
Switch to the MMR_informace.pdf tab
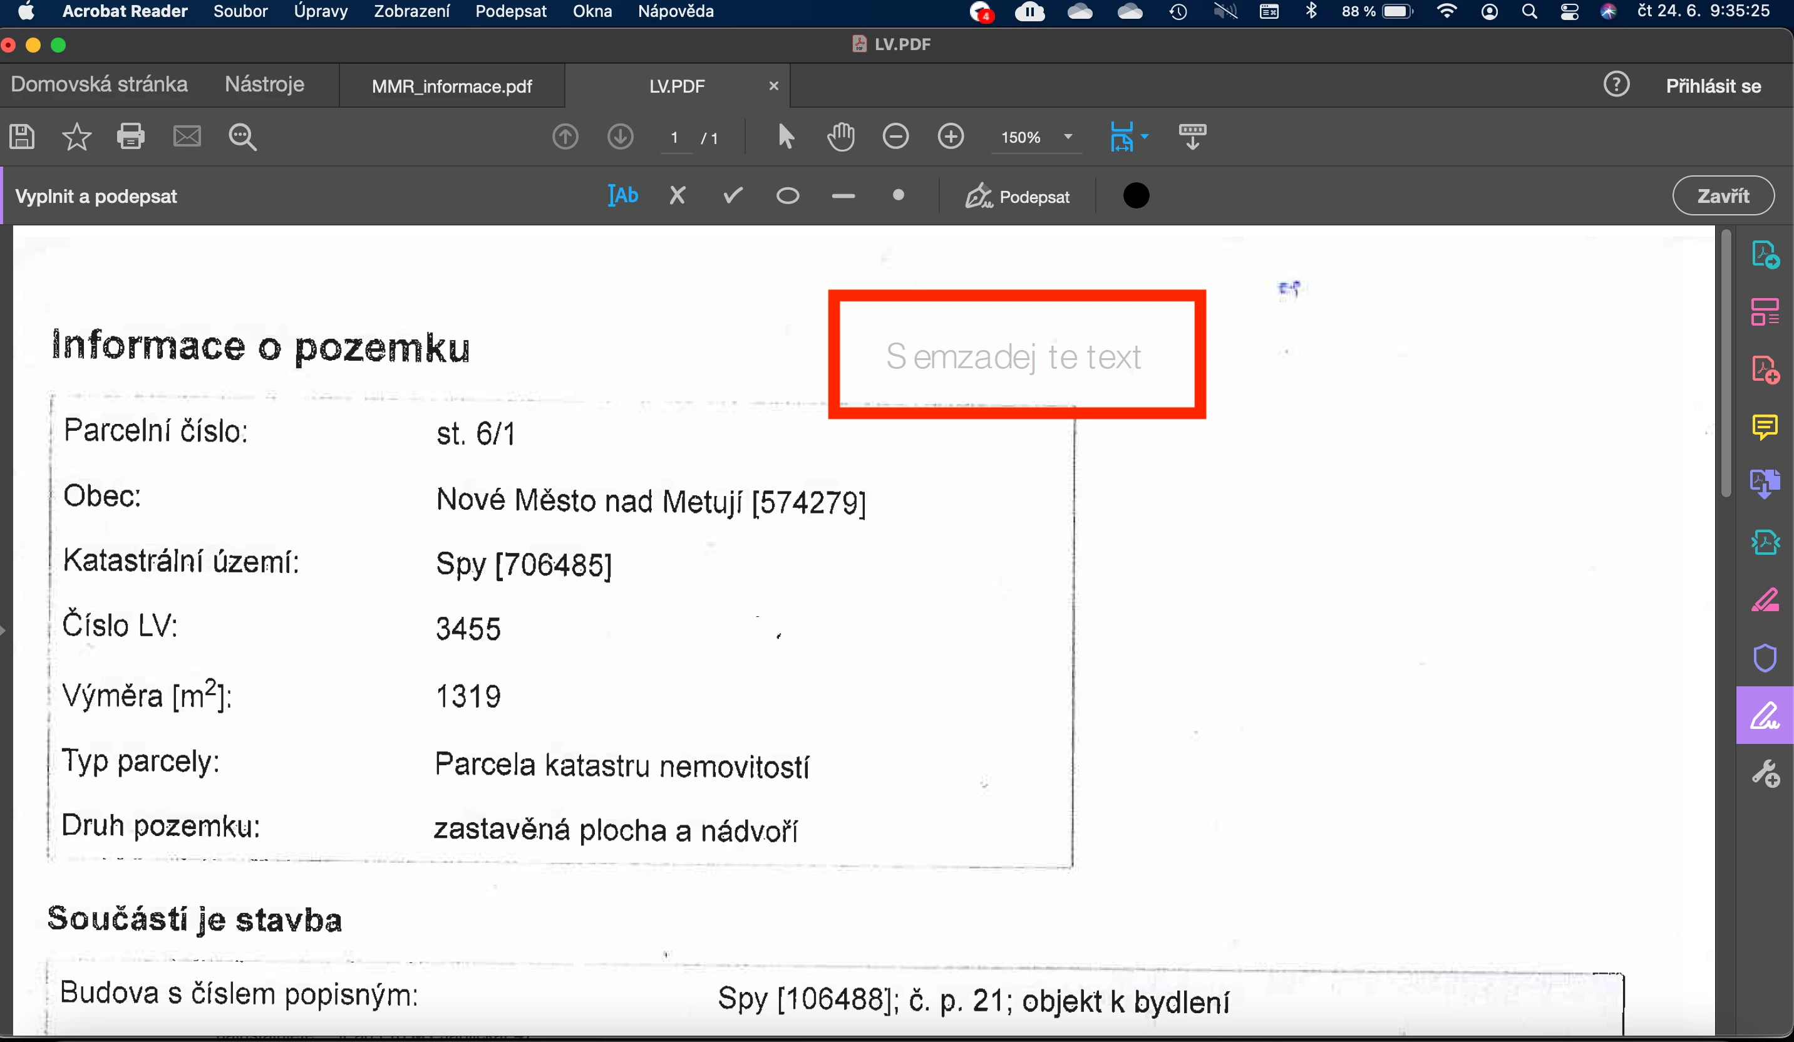click(x=451, y=86)
